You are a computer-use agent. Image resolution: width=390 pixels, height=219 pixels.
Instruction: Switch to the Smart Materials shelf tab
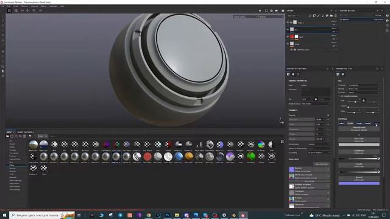click(26, 132)
